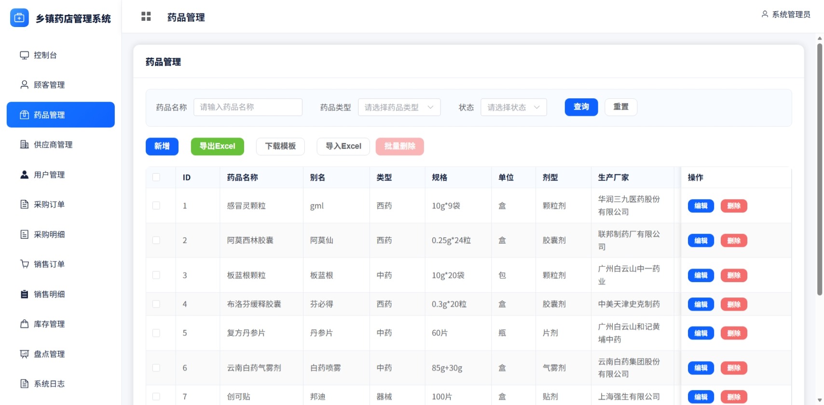Click the 系统管理员 username label
This screenshot has width=824, height=405.
pos(791,14)
